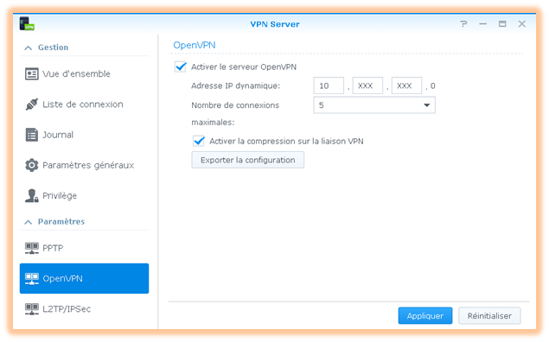This screenshot has height=342, width=549.
Task: Click the Paramètres généraux gear icon
Action: [31, 165]
